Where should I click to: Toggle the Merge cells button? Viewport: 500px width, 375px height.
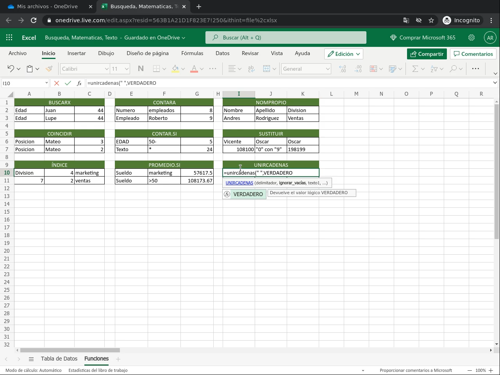266,69
